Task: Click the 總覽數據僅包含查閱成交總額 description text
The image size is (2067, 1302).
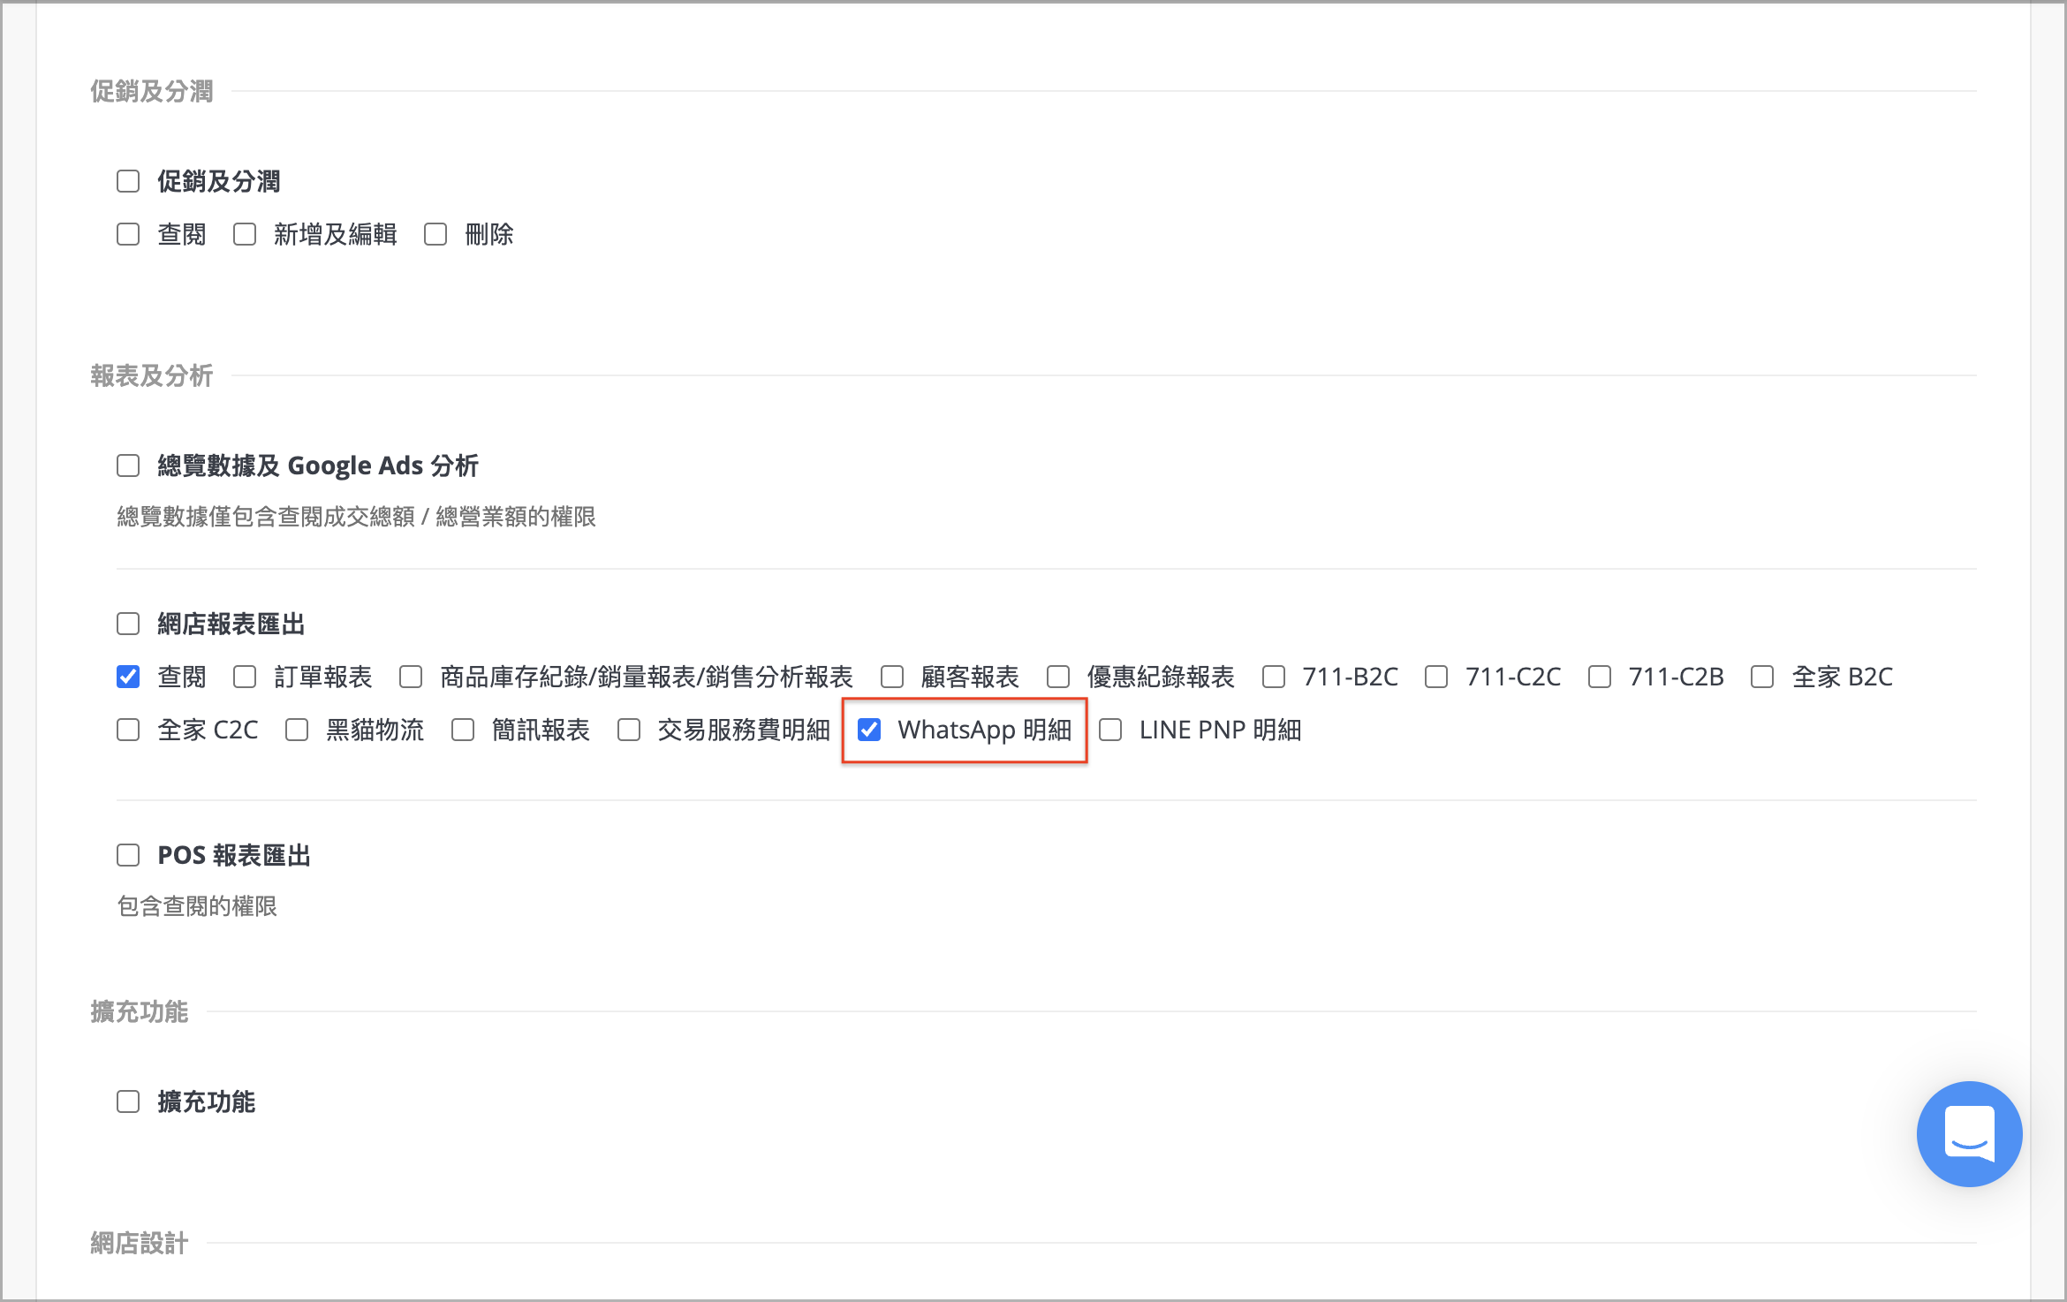Action: pyautogui.click(x=357, y=517)
